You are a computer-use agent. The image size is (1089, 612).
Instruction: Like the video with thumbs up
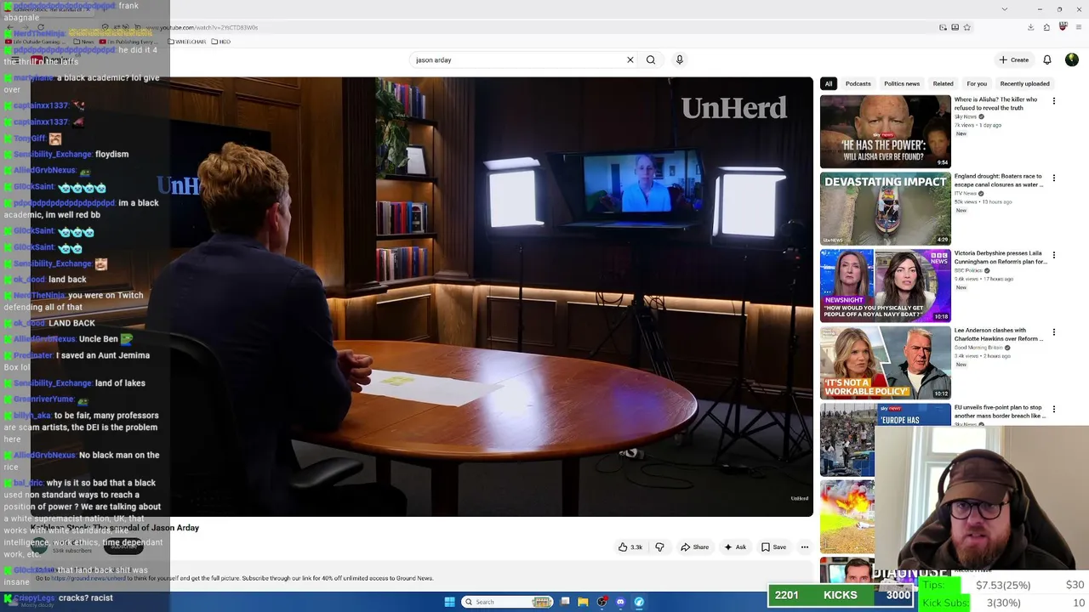[x=630, y=547]
